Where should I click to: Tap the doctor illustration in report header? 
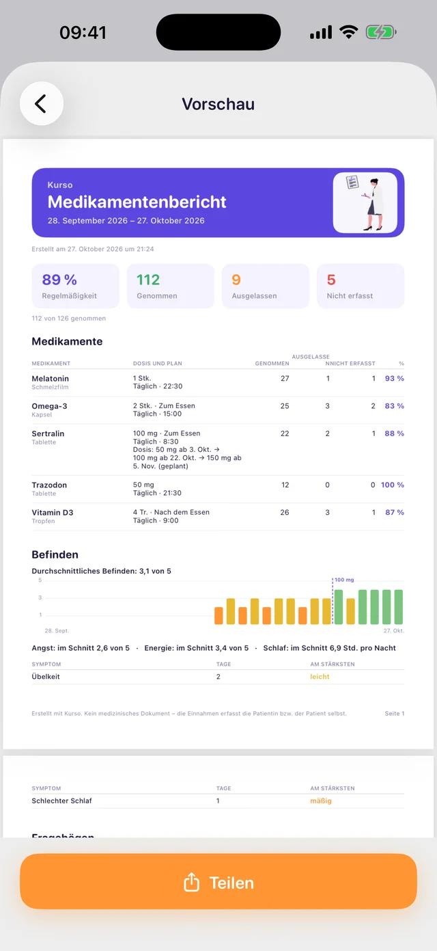coord(365,203)
